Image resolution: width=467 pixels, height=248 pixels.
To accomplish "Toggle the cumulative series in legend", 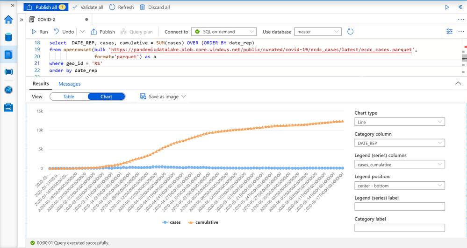I will tap(203, 222).
